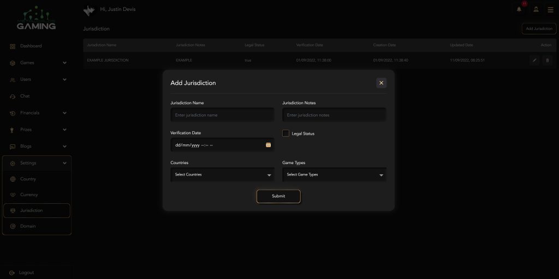Open Currency settings page
559x279 pixels.
pos(29,195)
